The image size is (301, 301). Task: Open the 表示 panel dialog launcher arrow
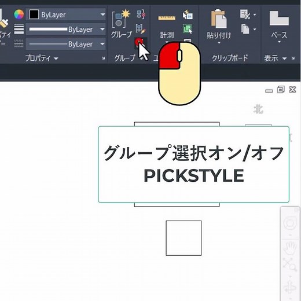[293, 58]
